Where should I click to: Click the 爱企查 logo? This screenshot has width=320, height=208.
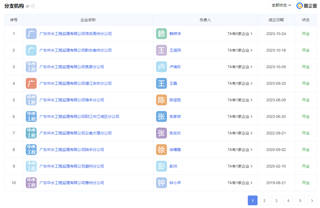[307, 6]
